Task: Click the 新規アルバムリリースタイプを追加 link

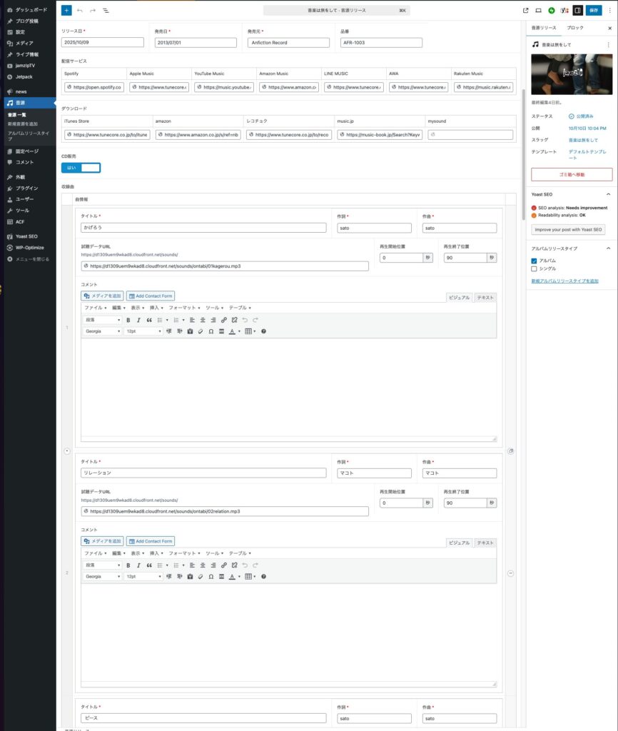Action: click(564, 281)
